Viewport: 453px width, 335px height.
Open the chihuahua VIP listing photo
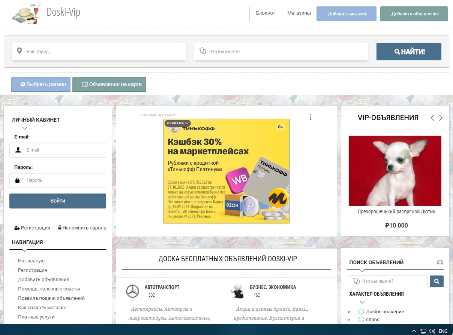click(x=395, y=171)
